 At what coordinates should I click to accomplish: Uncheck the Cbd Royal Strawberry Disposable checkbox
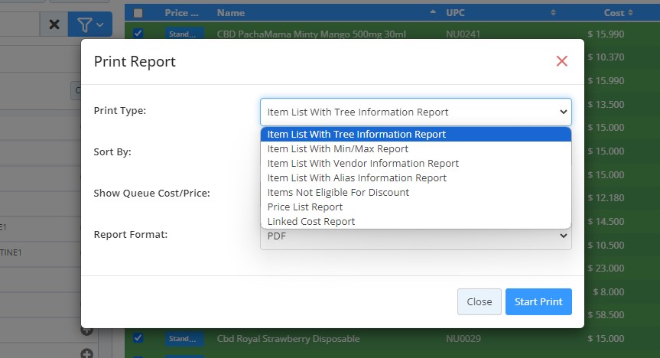pyautogui.click(x=138, y=338)
